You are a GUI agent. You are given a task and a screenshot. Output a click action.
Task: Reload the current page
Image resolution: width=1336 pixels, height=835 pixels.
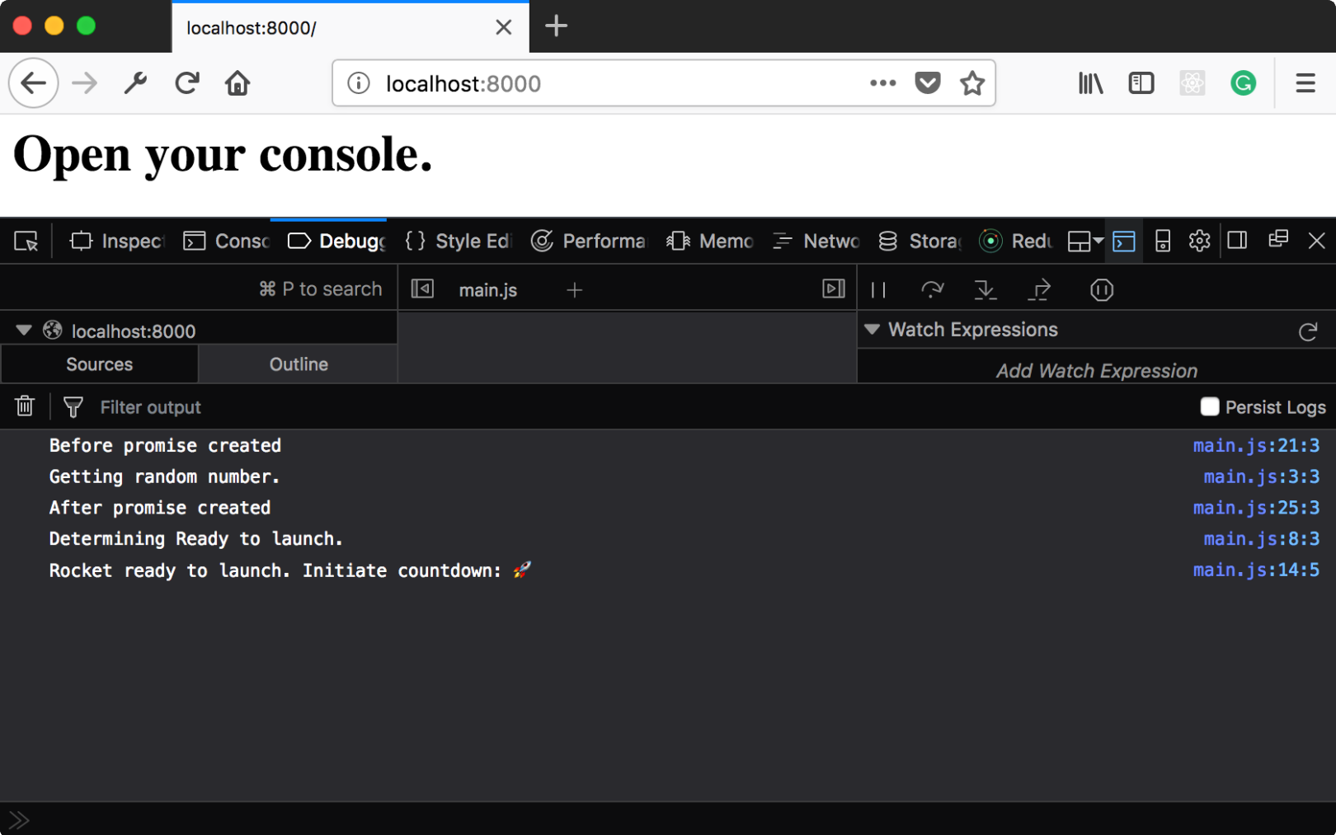pos(187,83)
